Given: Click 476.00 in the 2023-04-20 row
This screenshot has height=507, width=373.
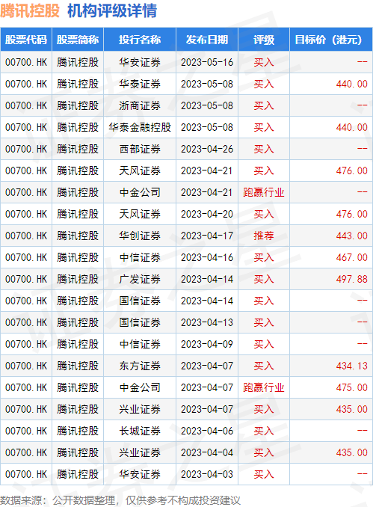Looking at the screenshot, I should tap(351, 214).
